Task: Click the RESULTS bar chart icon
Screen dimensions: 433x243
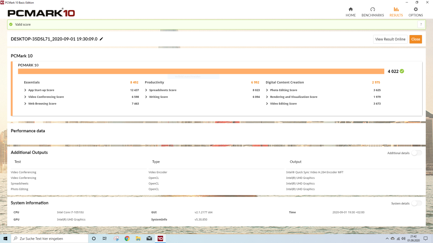Action: click(396, 9)
